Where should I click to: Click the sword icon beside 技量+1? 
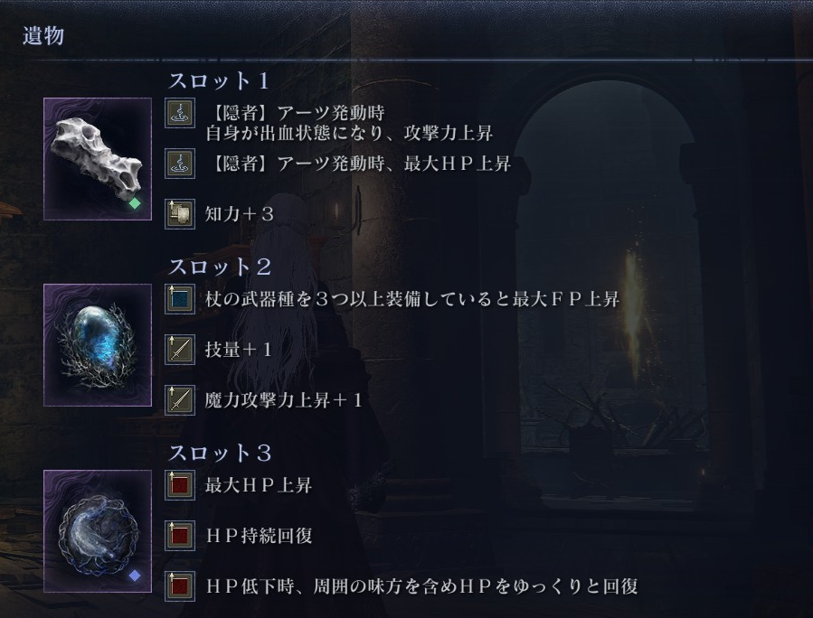click(x=180, y=350)
